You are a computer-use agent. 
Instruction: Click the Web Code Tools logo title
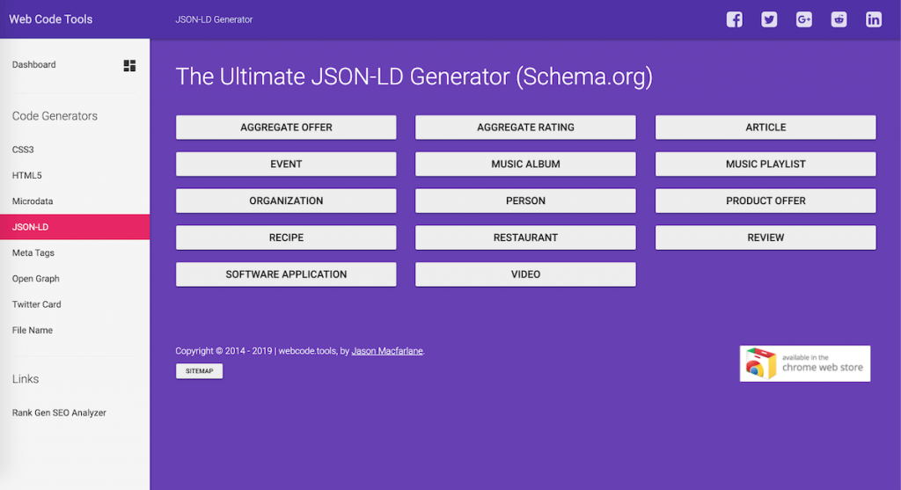(51, 19)
